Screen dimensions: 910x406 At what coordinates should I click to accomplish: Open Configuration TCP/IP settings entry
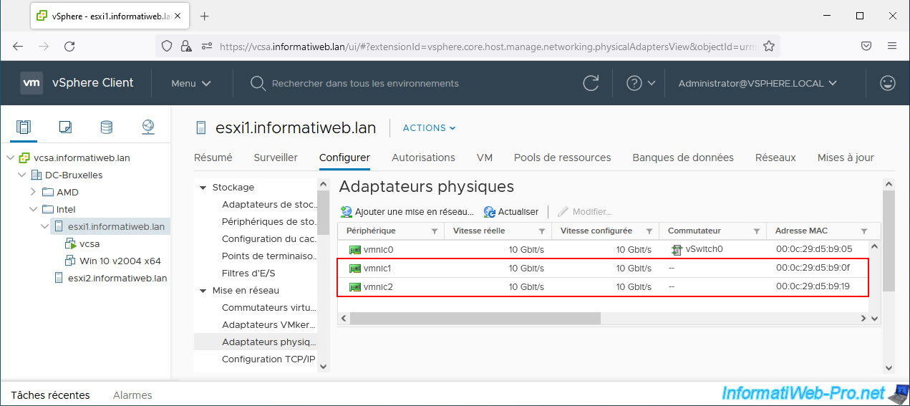[268, 359]
